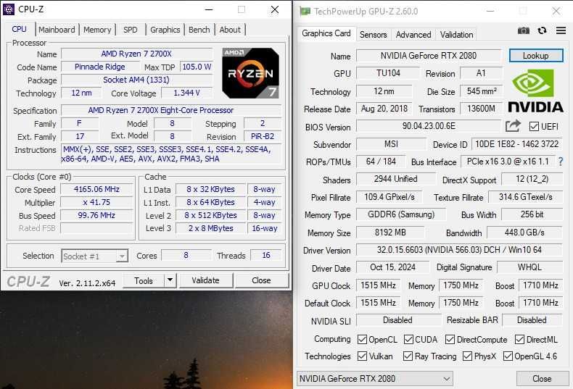Open the Graphics tab in CPU-Z
573x389 pixels.
coord(165,30)
